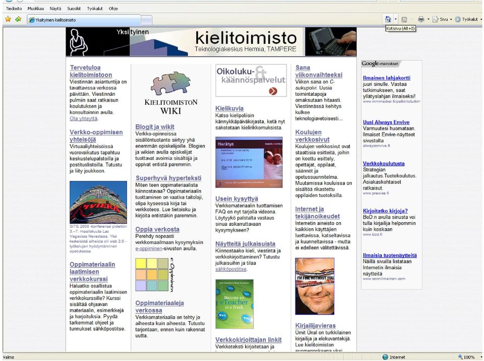Click the RSS feeds icon
This screenshot has width=484, height=361.
[404, 20]
